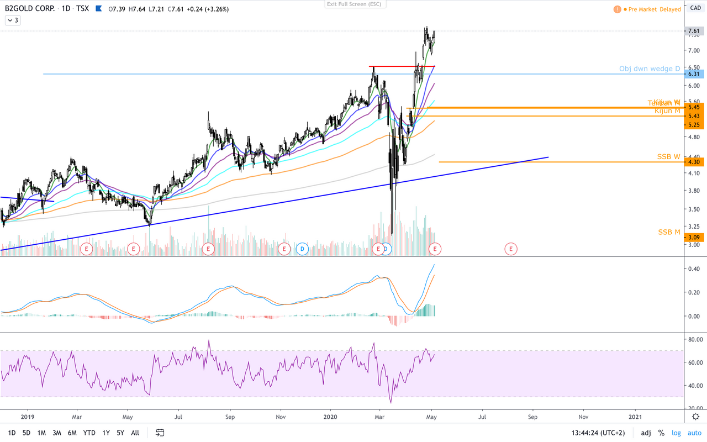
Task: Click the first earnings E marker in early 2019
Action: coord(87,249)
